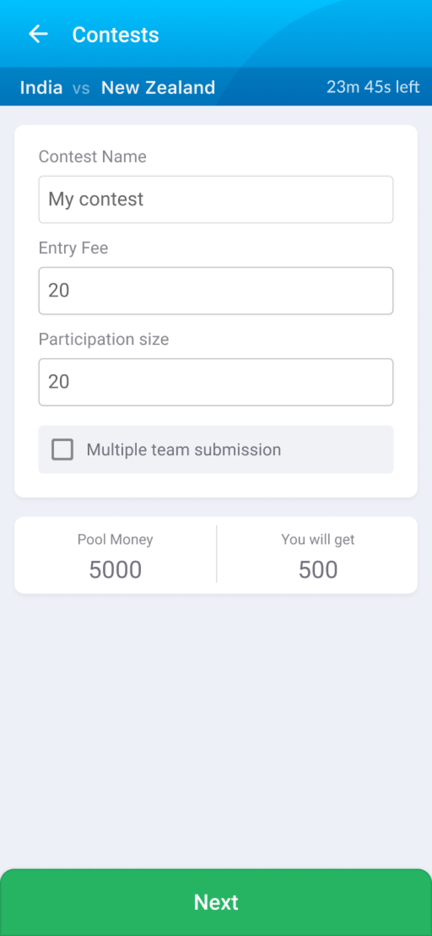This screenshot has width=432, height=936.
Task: Tap the 23m 45s left timer
Action: click(373, 87)
